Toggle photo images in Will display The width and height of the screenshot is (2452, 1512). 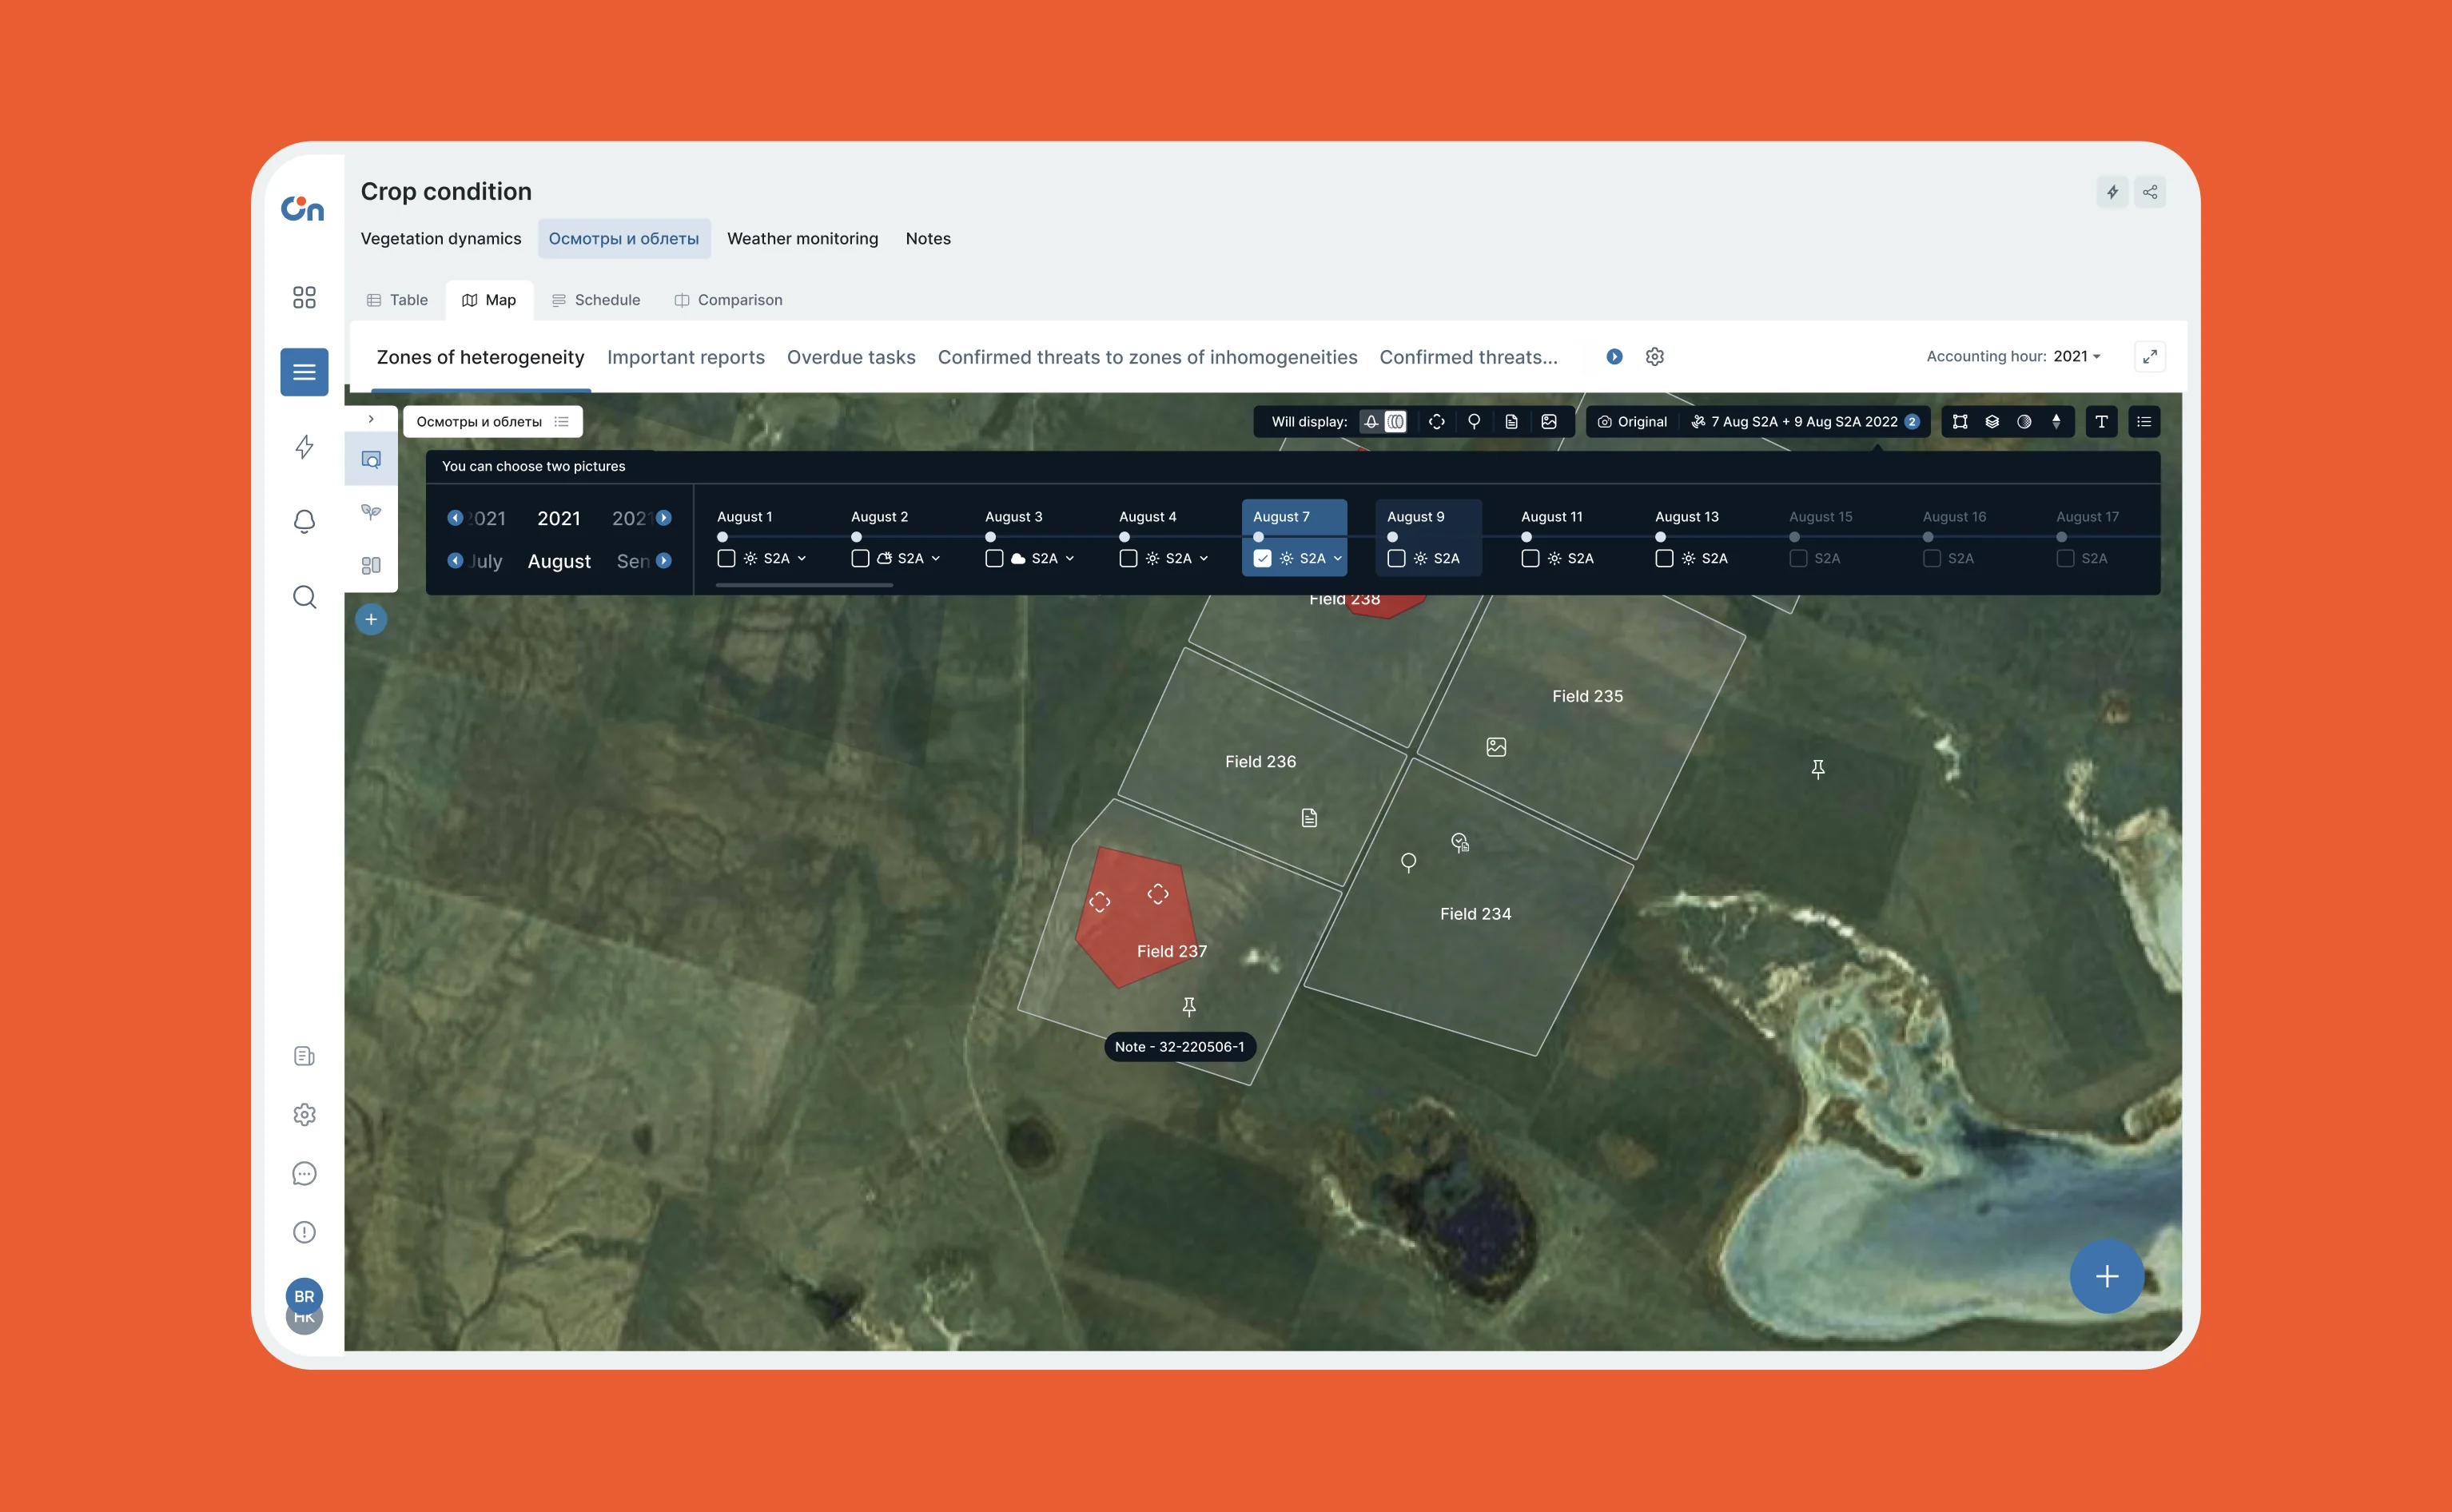[x=1549, y=422]
